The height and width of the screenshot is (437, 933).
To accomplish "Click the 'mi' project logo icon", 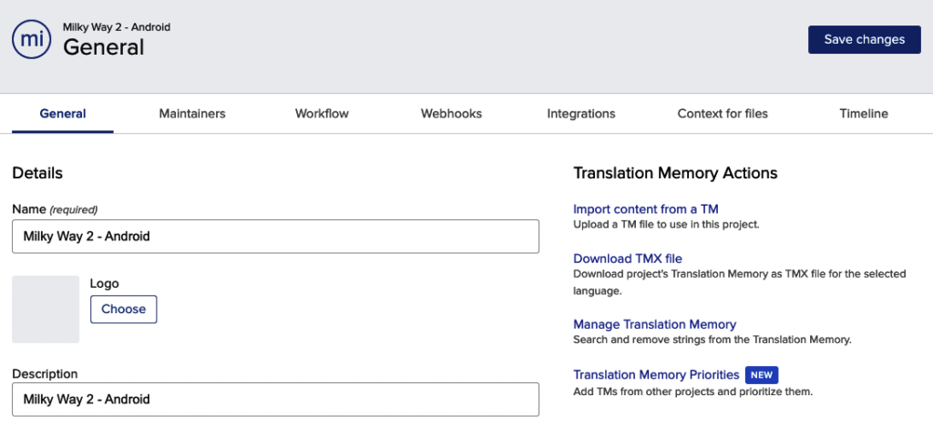I will pos(32,39).
